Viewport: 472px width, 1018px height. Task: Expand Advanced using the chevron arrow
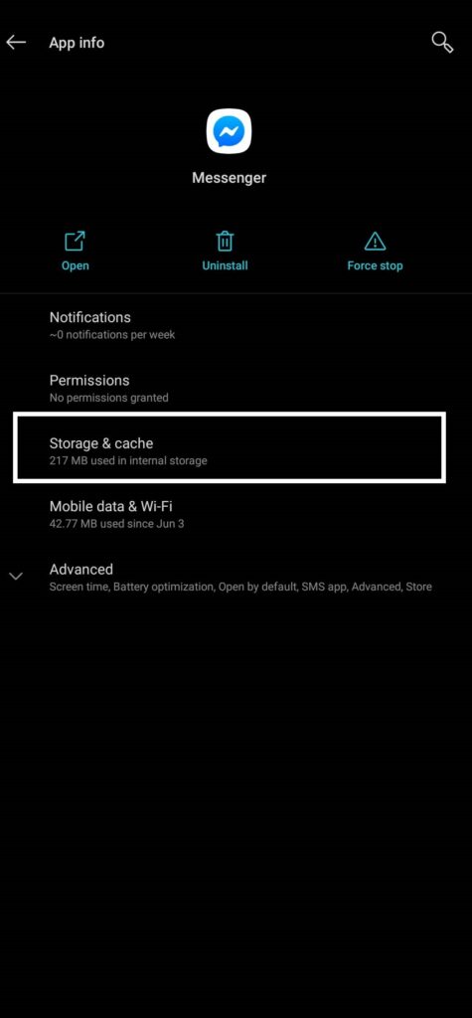[16, 576]
